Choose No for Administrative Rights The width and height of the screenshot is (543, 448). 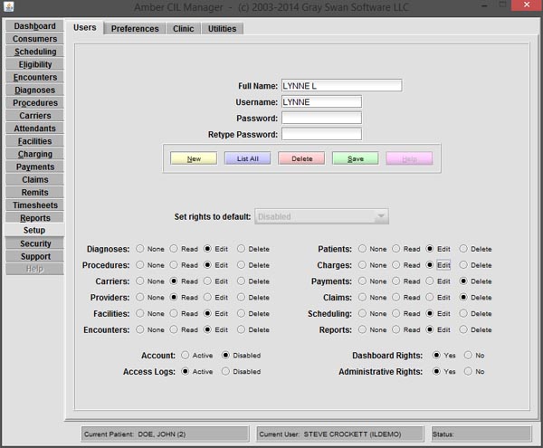[469, 372]
